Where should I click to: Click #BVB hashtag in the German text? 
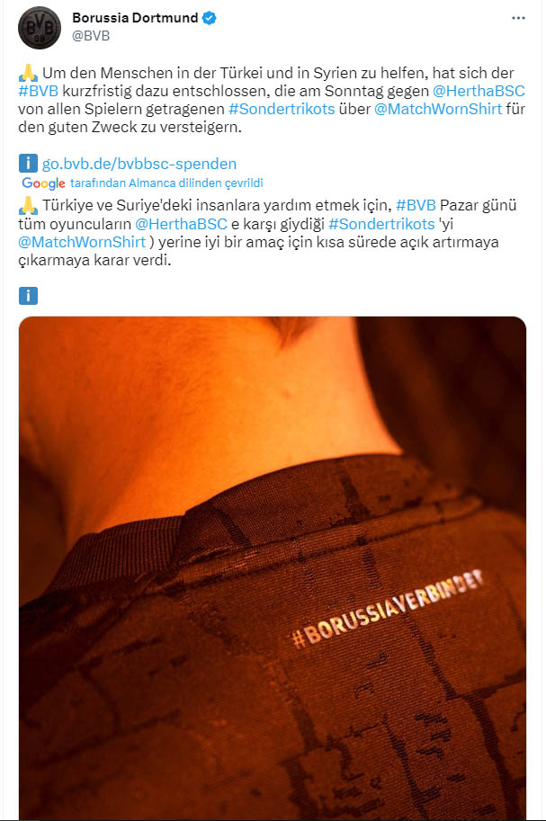pos(39,91)
